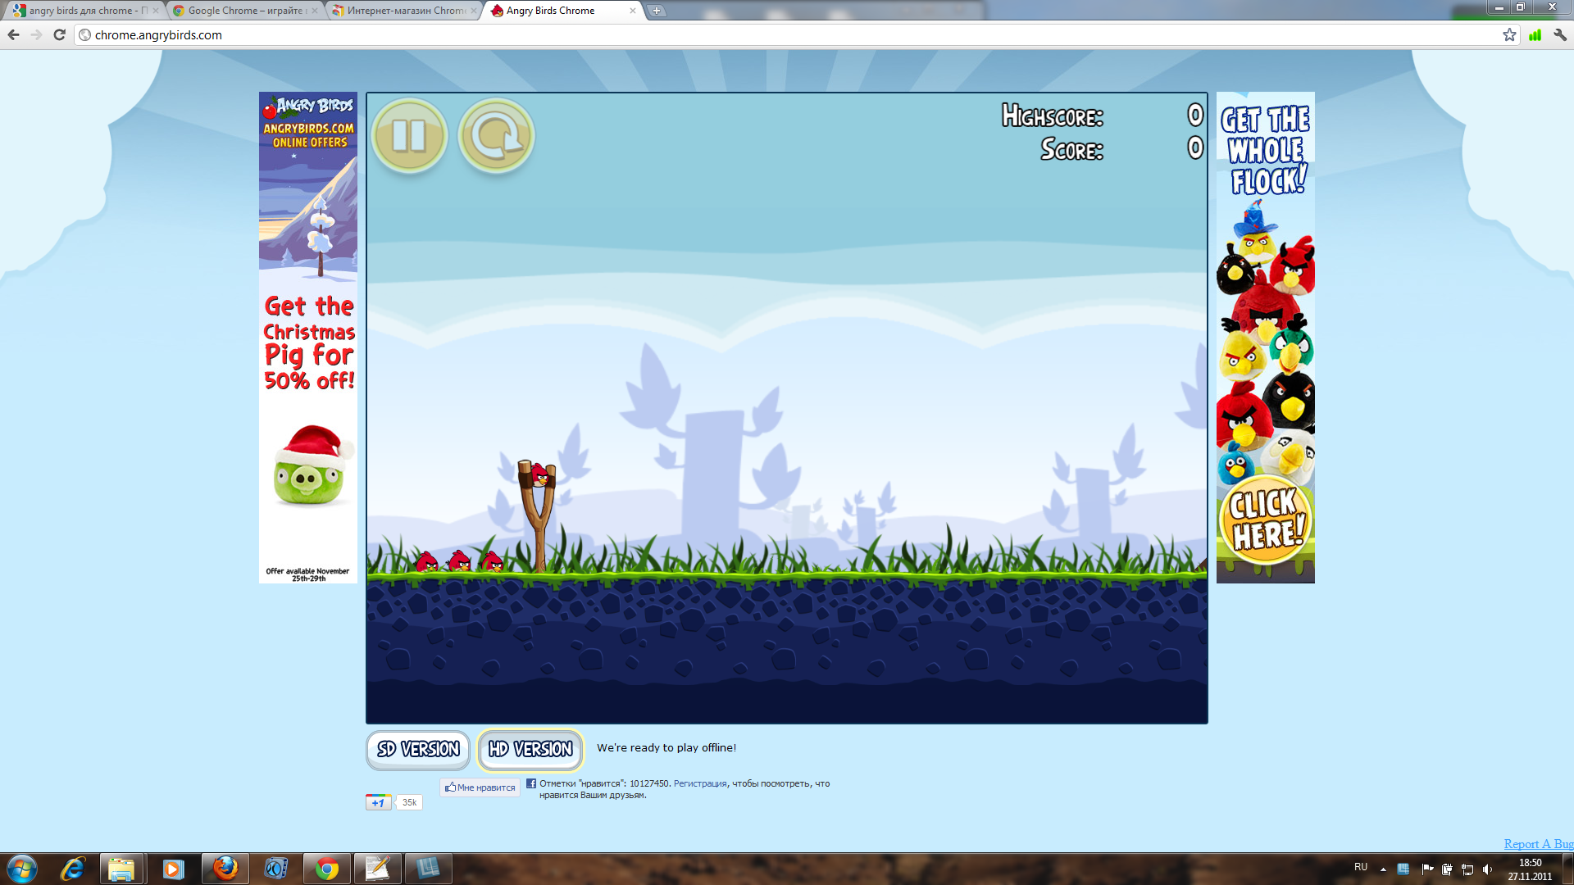Open Firefox from the taskbar
This screenshot has width=1574, height=885.
(225, 869)
